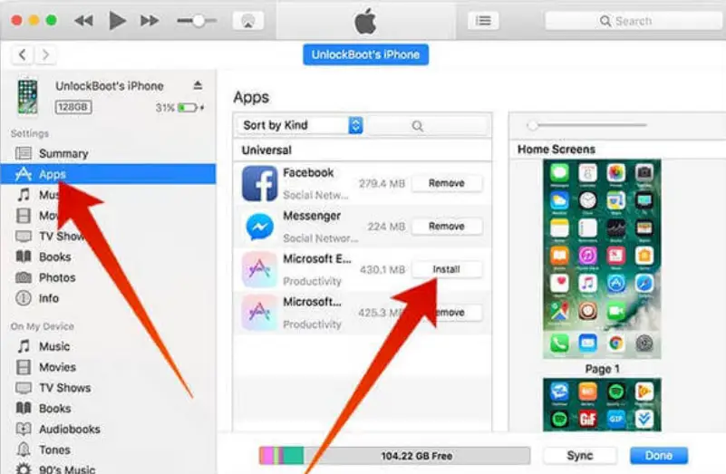Select the second home screen page thumbnail
The width and height of the screenshot is (726, 474).
[602, 404]
